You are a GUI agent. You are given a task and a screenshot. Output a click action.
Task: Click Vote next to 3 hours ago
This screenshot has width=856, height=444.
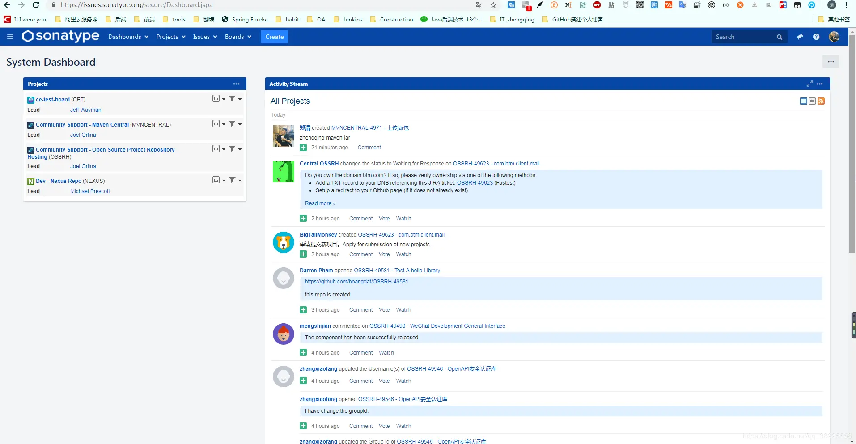384,310
